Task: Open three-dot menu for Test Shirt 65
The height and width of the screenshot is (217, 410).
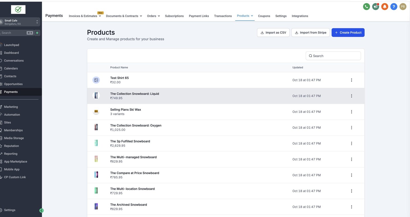Action: click(x=351, y=80)
